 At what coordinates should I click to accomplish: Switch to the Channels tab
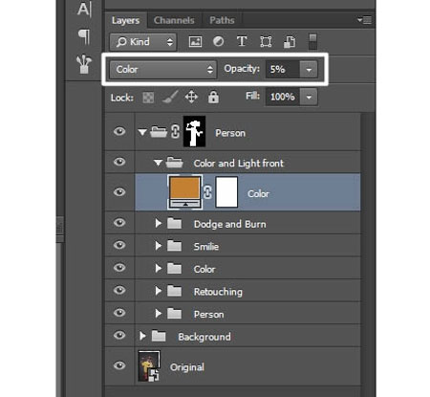174,20
